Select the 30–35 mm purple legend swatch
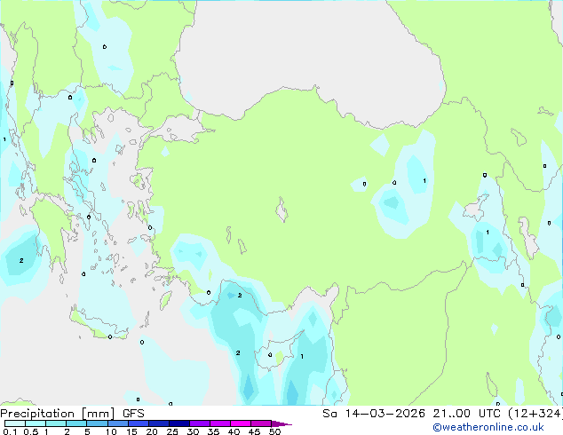 199,423
